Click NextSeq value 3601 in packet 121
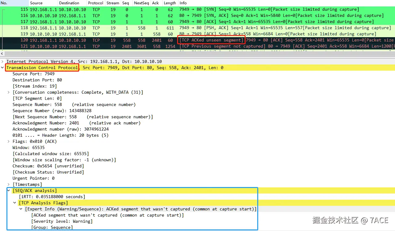The width and height of the screenshot is (395, 231). pyautogui.click(x=141, y=46)
